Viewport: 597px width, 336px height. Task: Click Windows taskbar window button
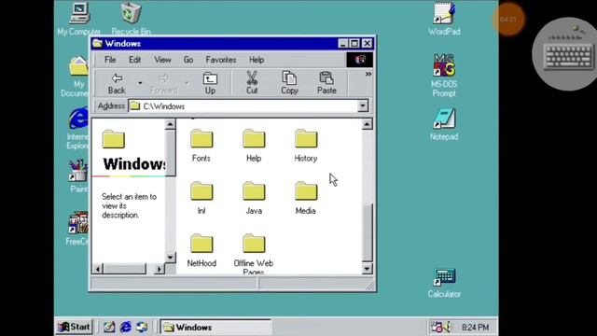click(x=215, y=327)
